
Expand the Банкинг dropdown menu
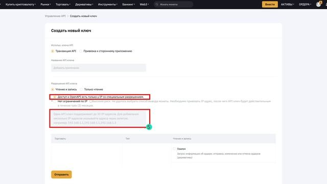pos(129,5)
